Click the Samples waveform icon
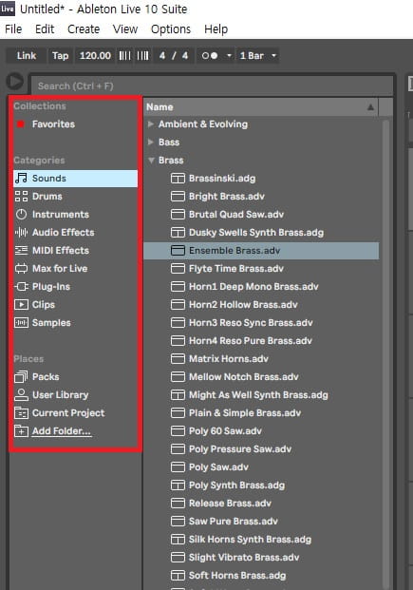 point(21,322)
